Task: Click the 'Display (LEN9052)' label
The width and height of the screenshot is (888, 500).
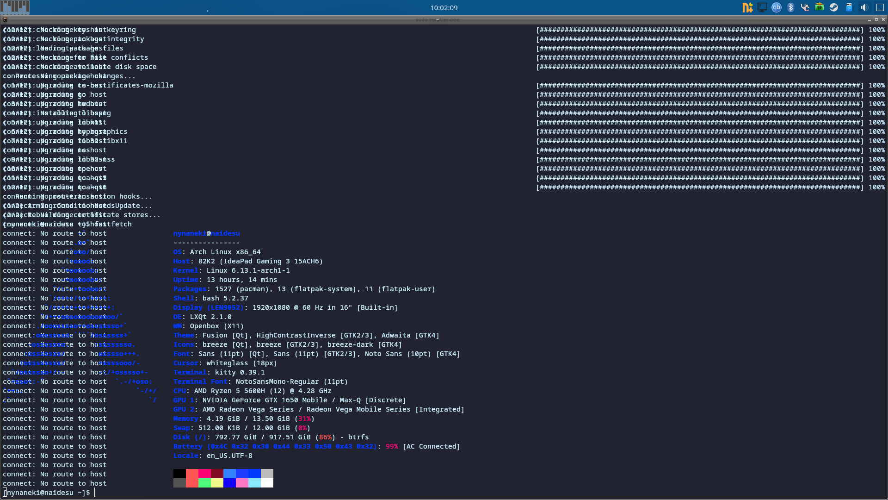Action: (x=208, y=307)
